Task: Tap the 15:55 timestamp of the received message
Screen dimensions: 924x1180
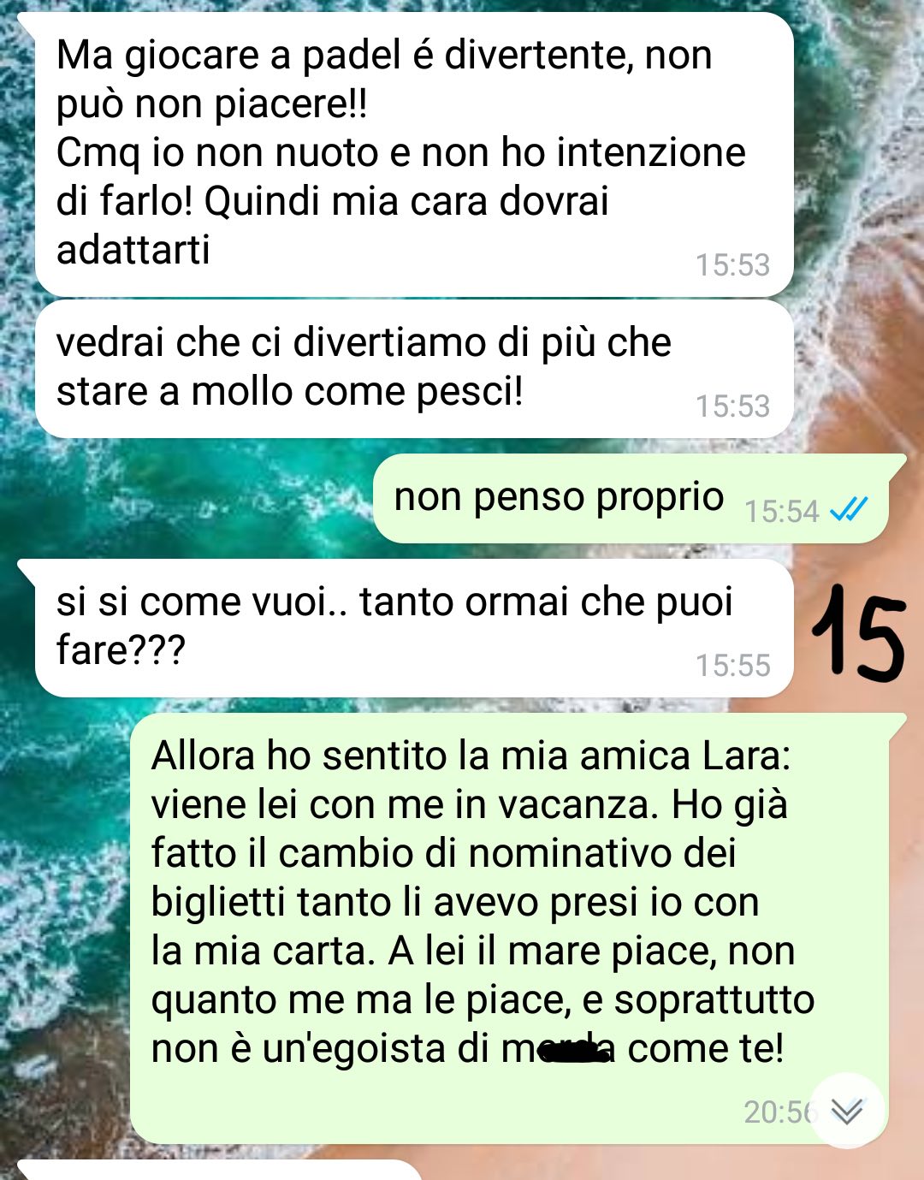Action: coord(733,665)
